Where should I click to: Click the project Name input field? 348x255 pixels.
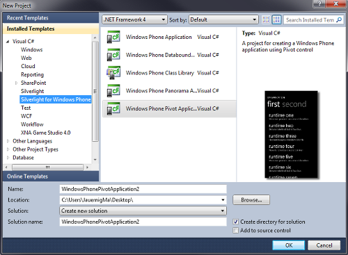tap(143, 189)
